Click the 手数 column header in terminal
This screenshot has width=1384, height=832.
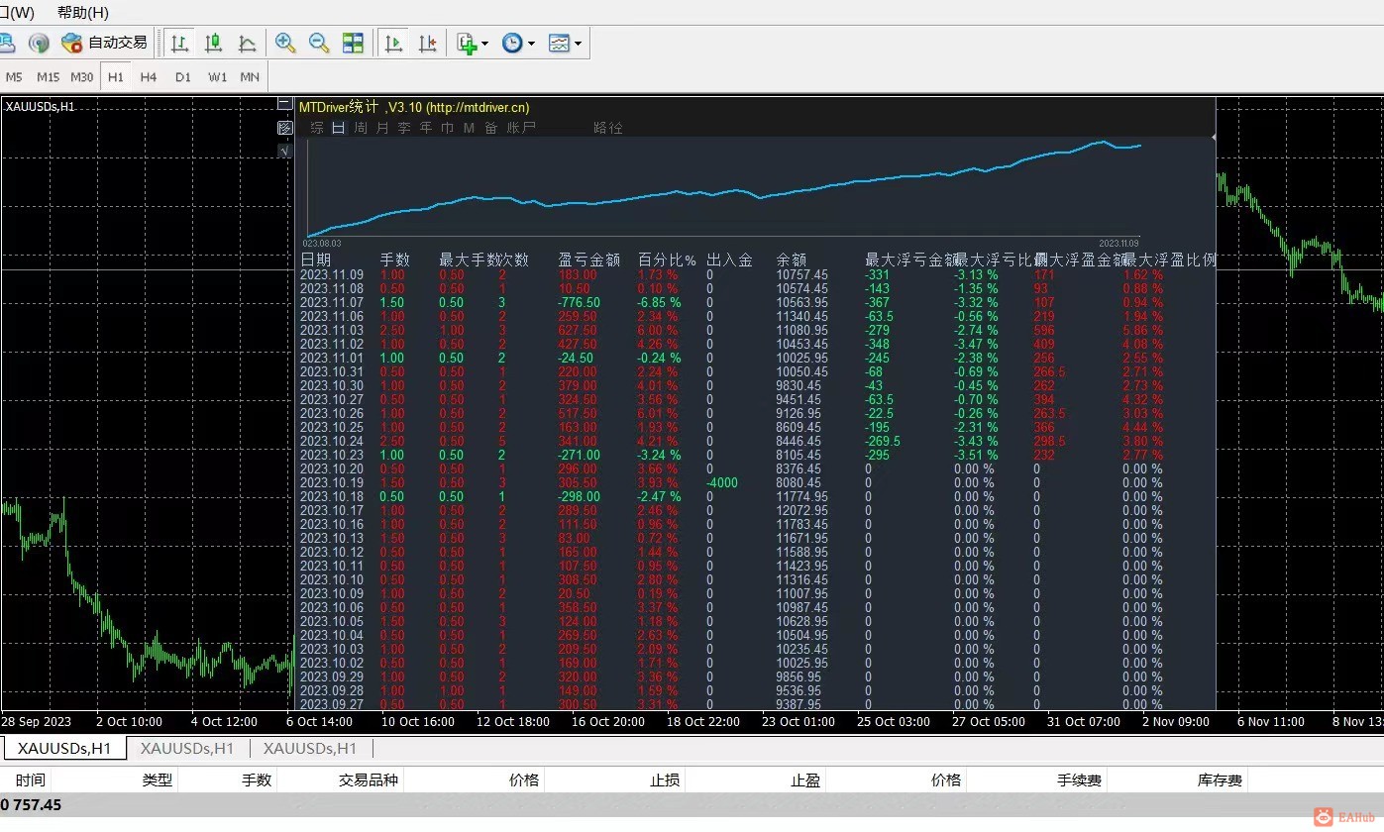coord(256,780)
